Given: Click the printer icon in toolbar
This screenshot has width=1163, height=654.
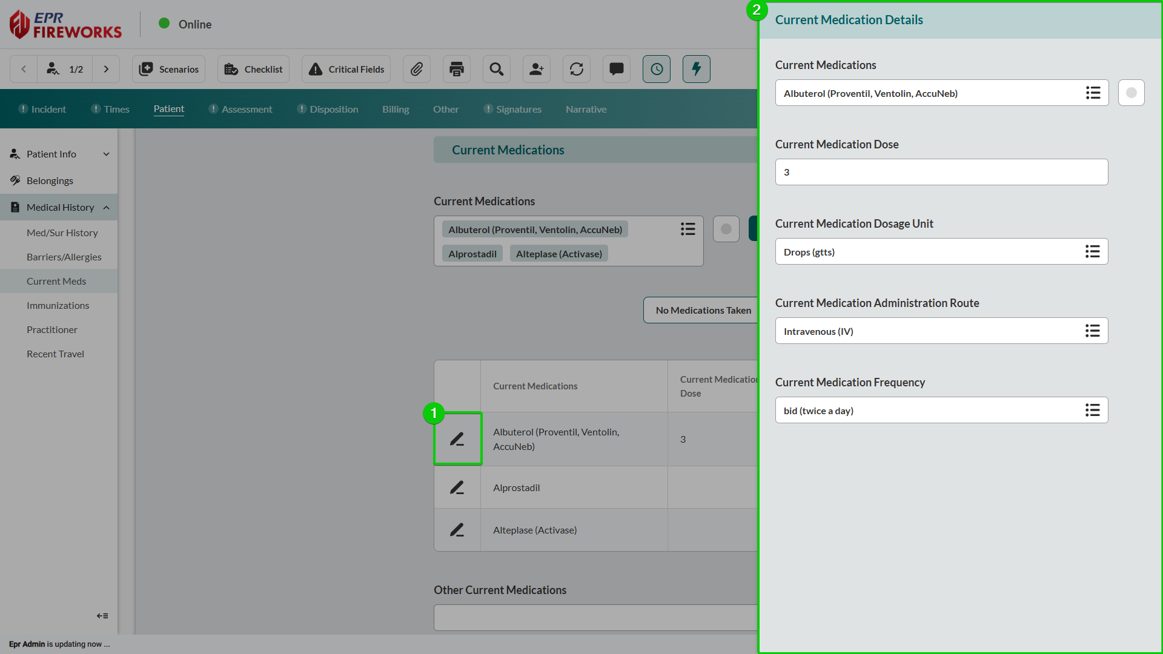Looking at the screenshot, I should 457,69.
